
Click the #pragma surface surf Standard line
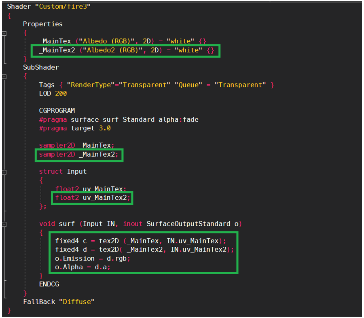(119, 120)
